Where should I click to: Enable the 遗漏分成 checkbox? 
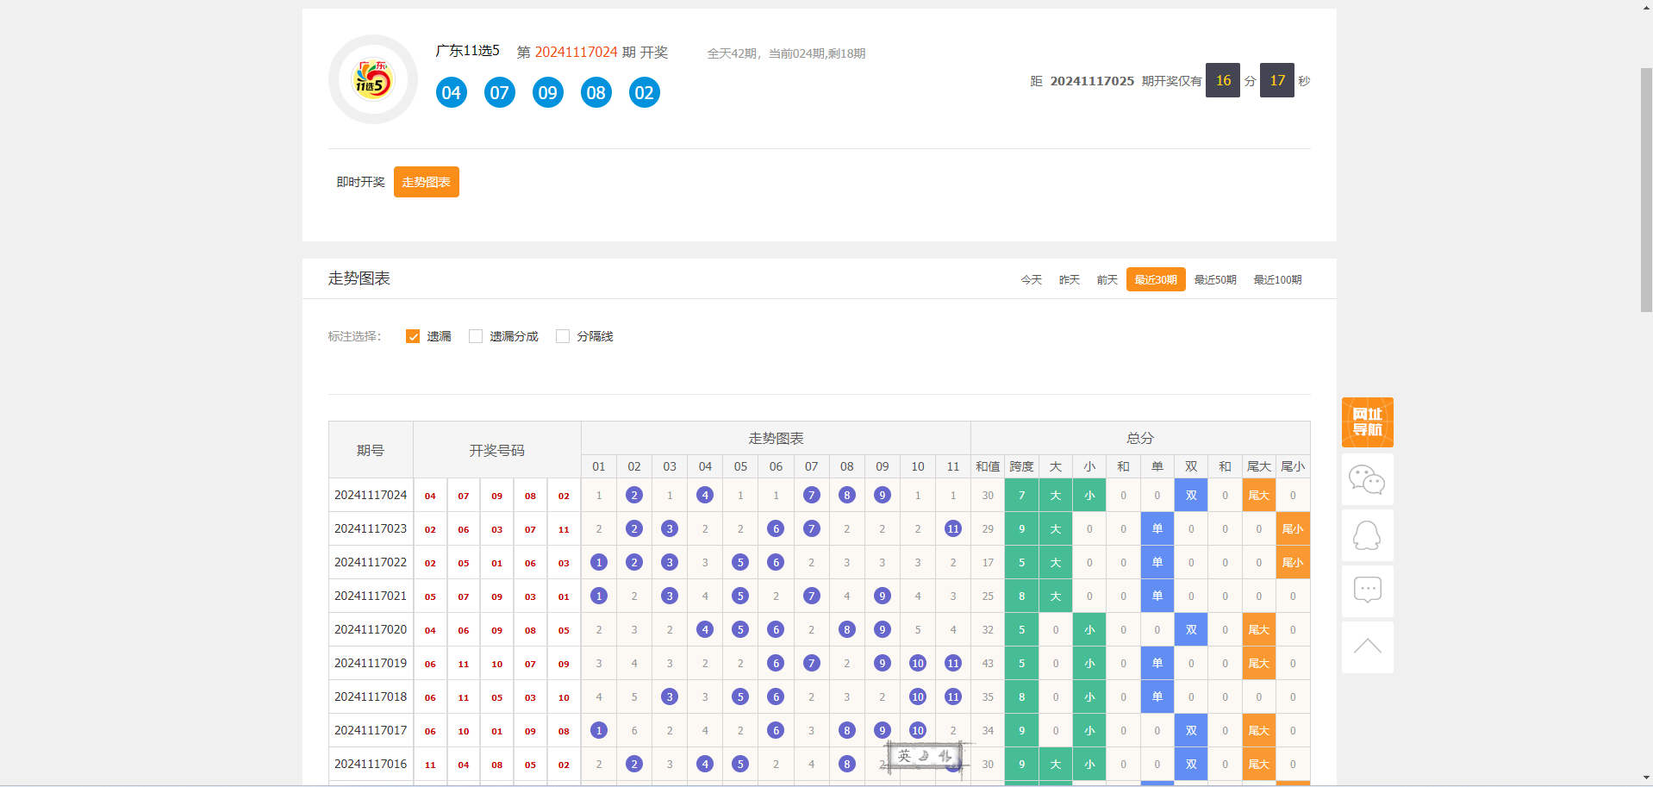pos(476,336)
